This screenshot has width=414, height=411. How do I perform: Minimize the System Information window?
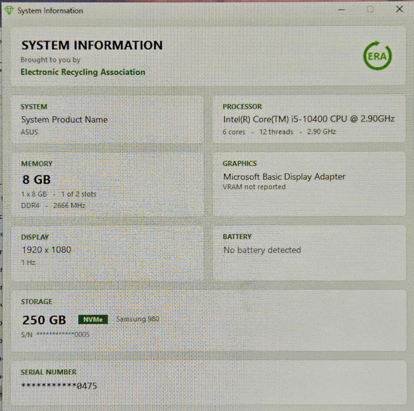click(342, 9)
